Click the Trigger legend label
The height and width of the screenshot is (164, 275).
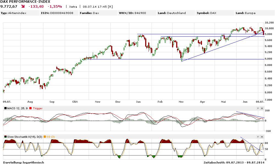pos(38,108)
